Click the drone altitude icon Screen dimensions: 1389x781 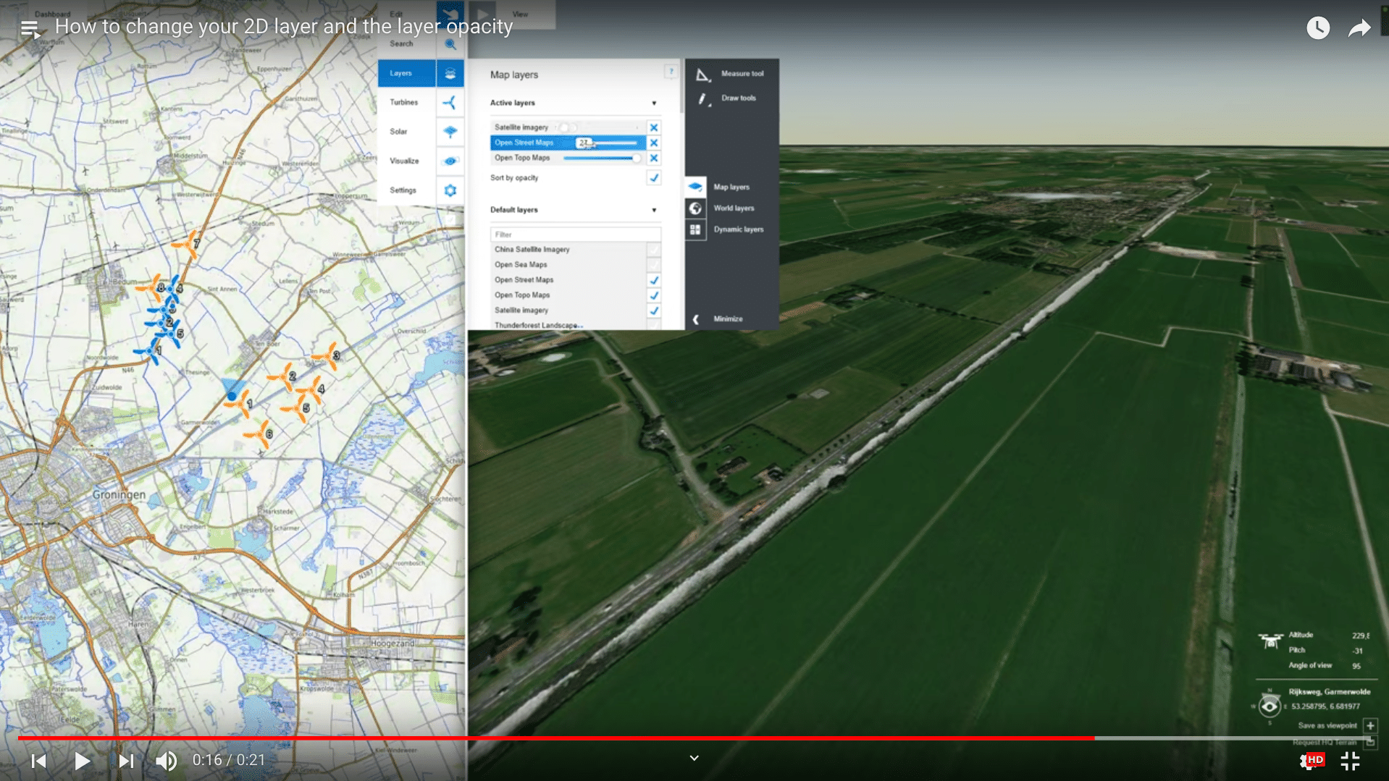point(1270,640)
